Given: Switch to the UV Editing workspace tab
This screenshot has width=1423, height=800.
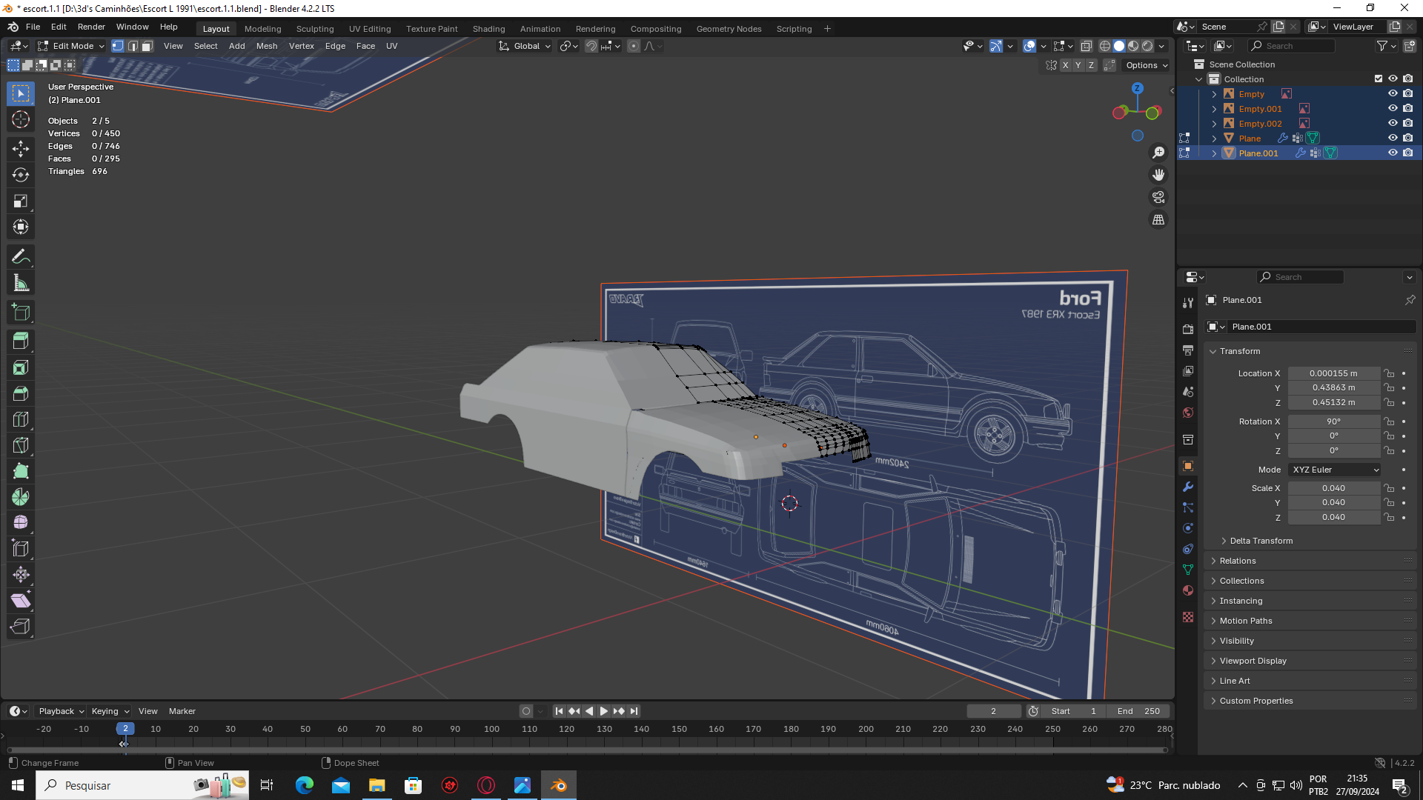Looking at the screenshot, I should [370, 29].
